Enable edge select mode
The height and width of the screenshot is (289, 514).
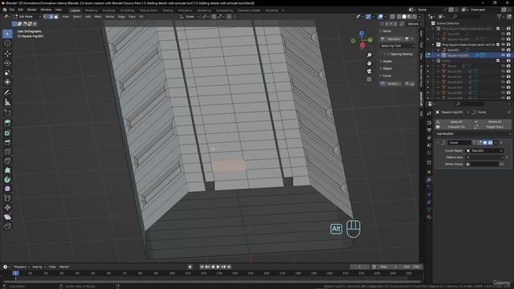[51, 16]
